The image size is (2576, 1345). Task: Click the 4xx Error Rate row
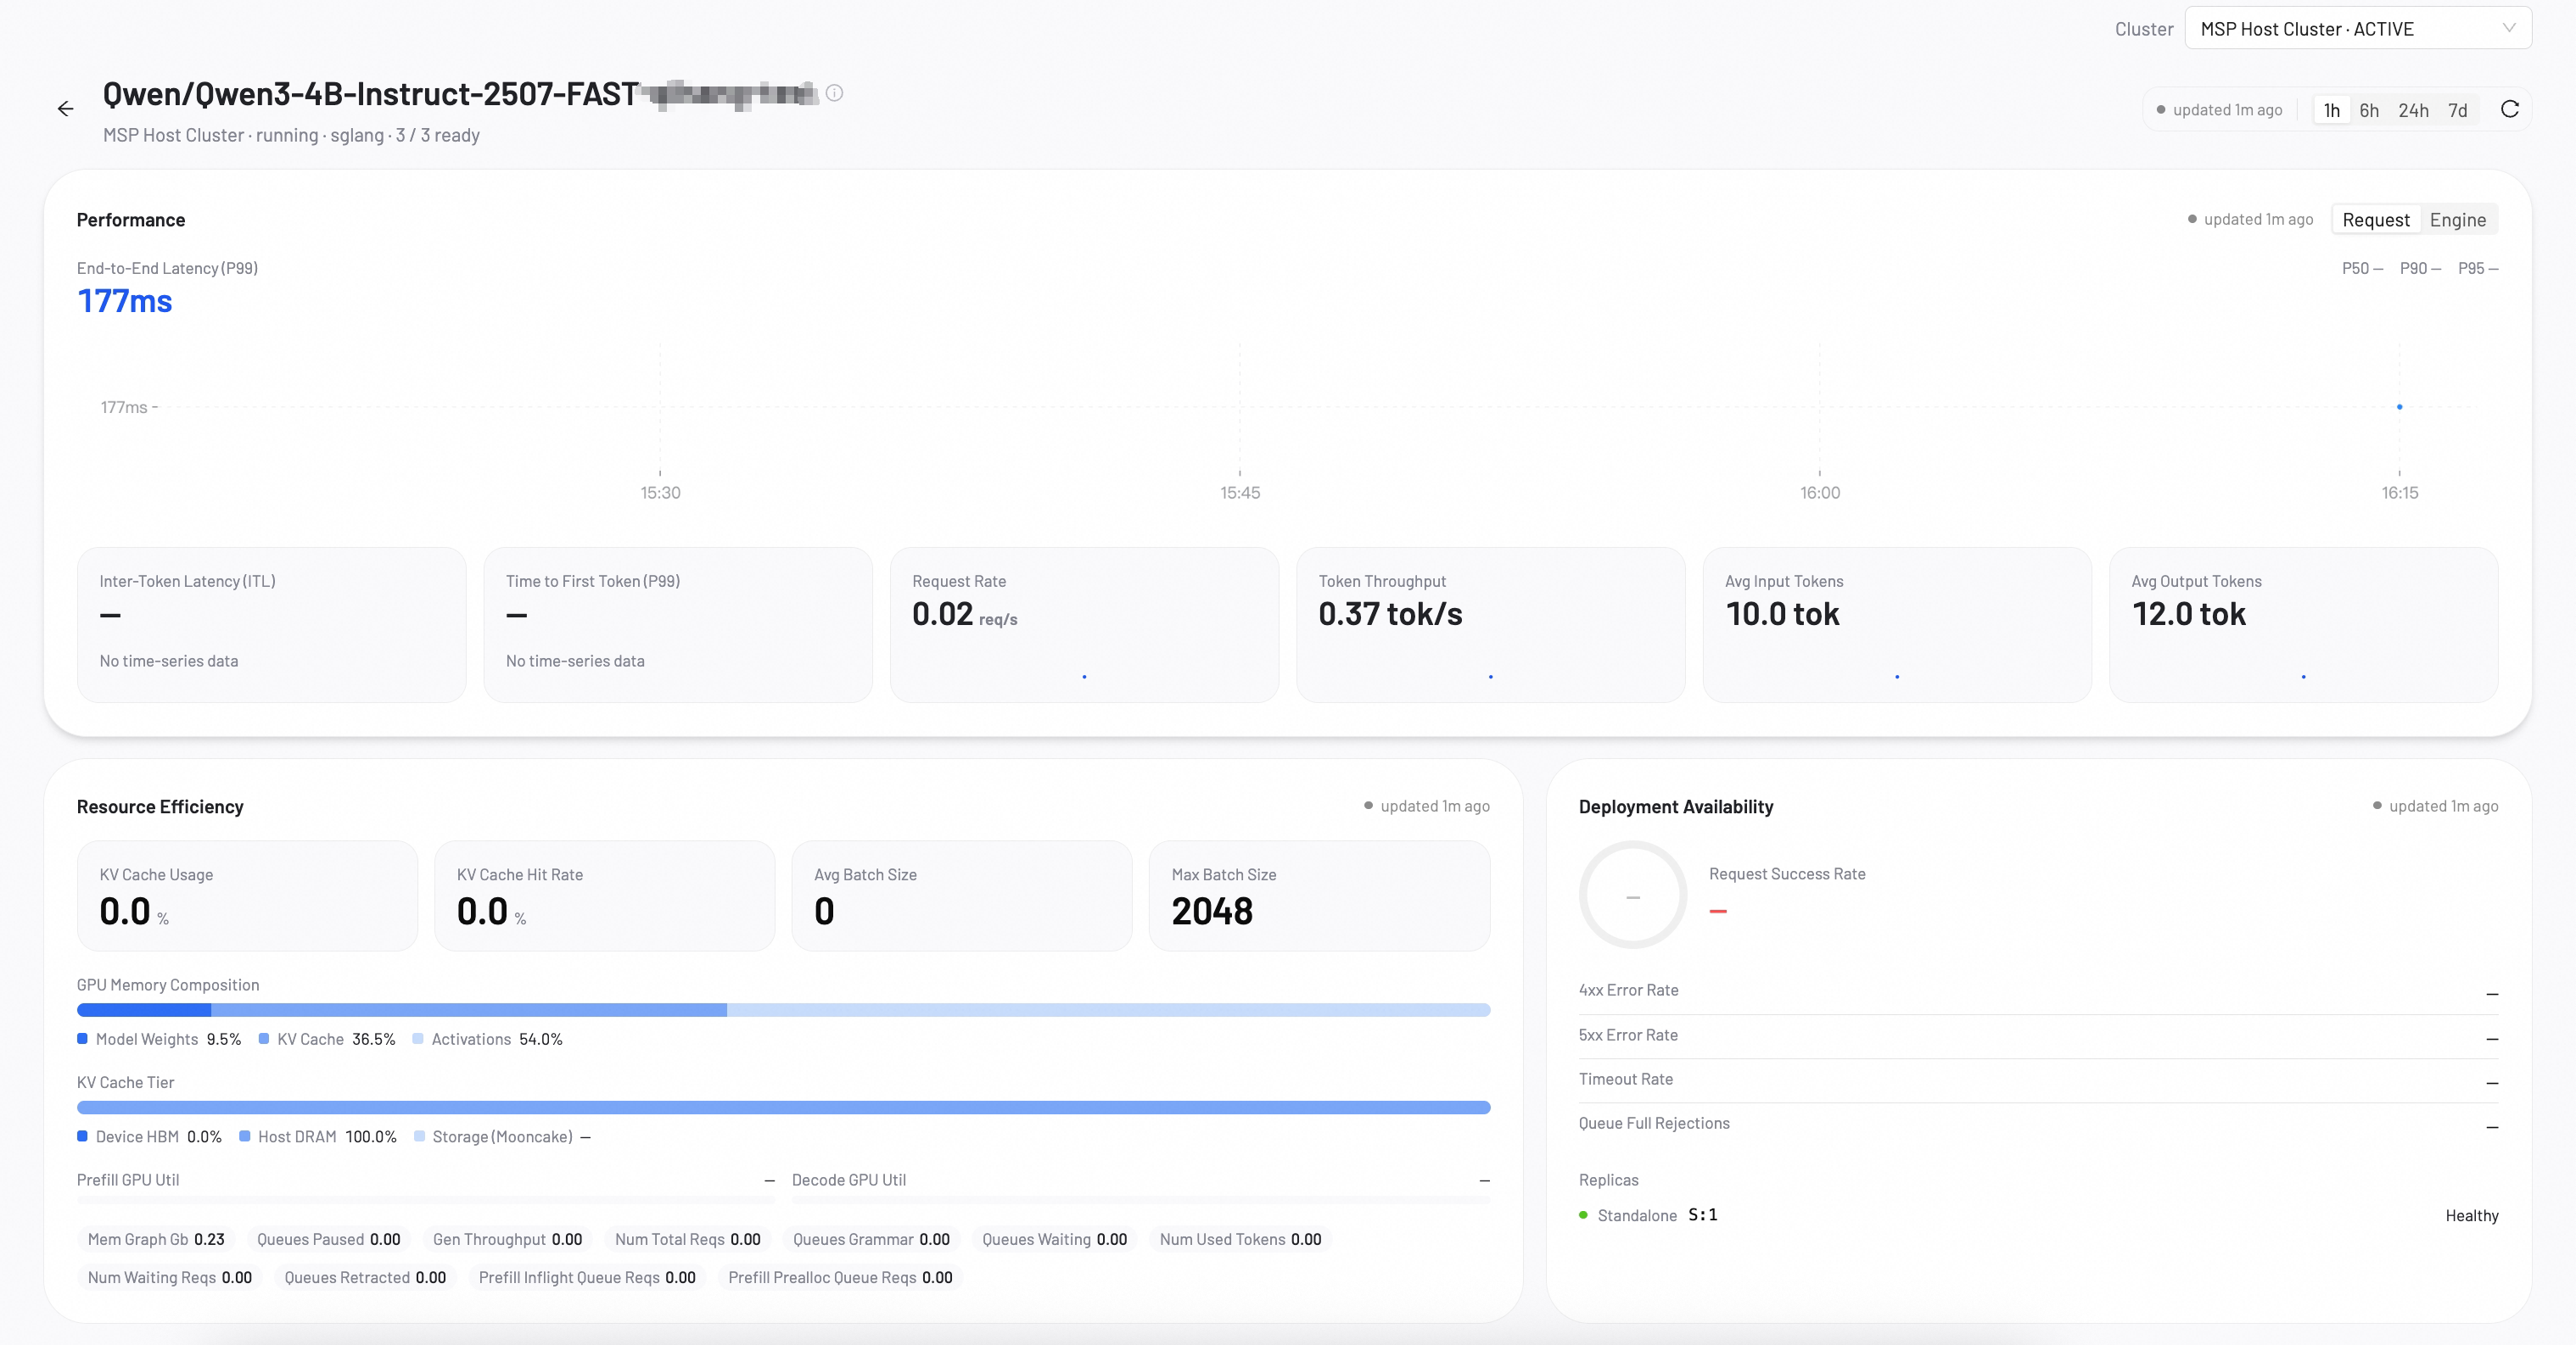click(x=2038, y=991)
